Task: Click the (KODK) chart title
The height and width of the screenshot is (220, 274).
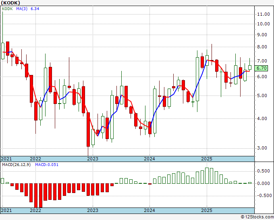Action: coord(10,3)
